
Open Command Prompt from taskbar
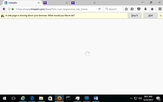pyautogui.click(x=68, y=98)
